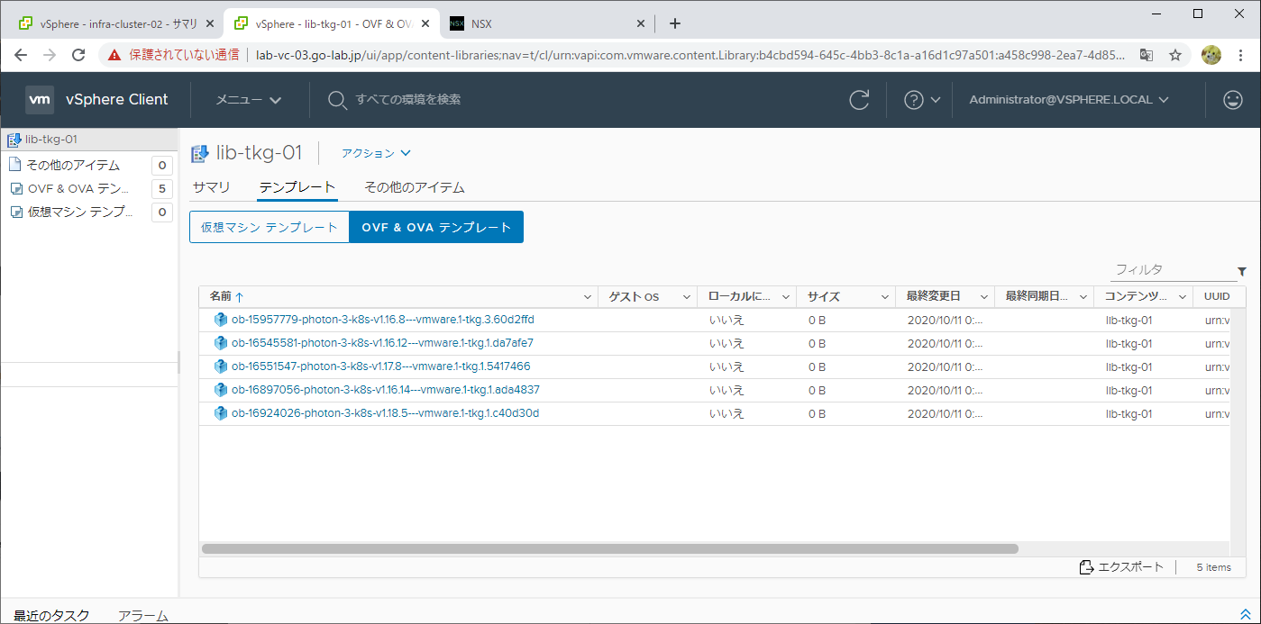Viewport: 1261px width, 624px height.
Task: Click the translate page icon
Action: pos(1147,55)
